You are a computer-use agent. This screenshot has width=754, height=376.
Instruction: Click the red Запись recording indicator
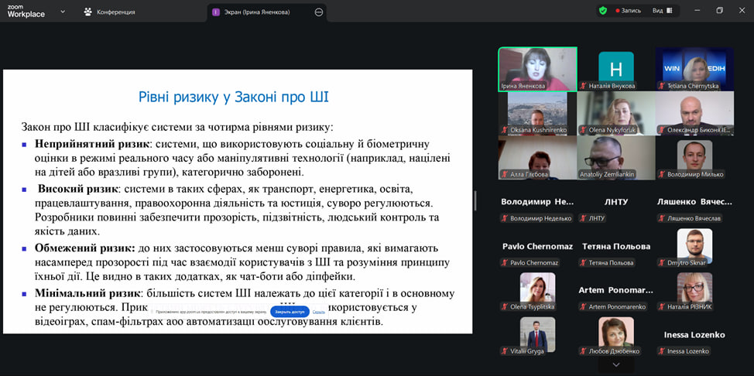pos(628,11)
